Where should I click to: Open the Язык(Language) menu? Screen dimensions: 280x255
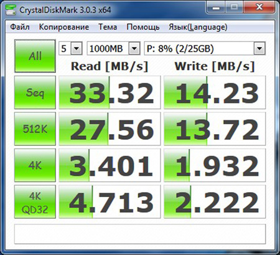click(198, 27)
